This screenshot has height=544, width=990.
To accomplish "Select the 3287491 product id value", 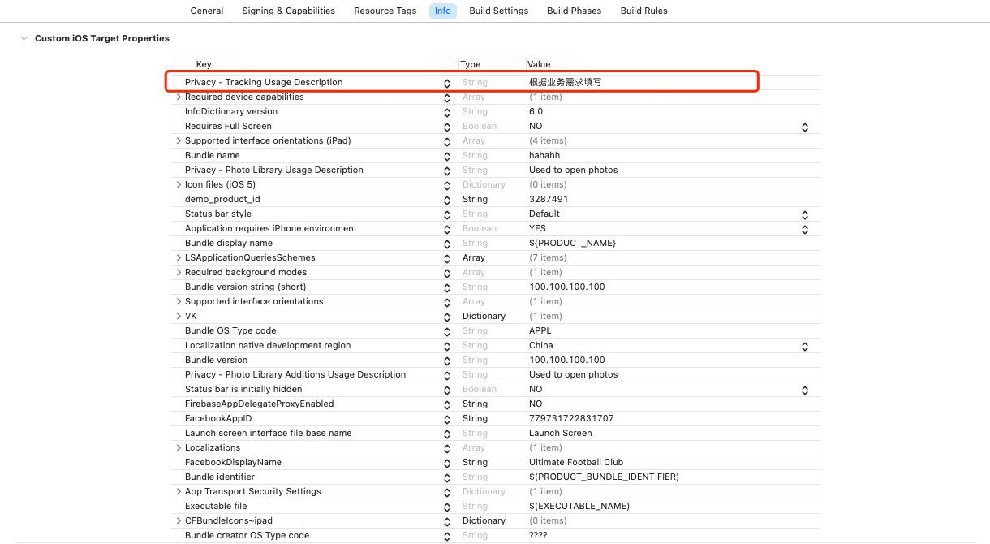I will tap(549, 199).
